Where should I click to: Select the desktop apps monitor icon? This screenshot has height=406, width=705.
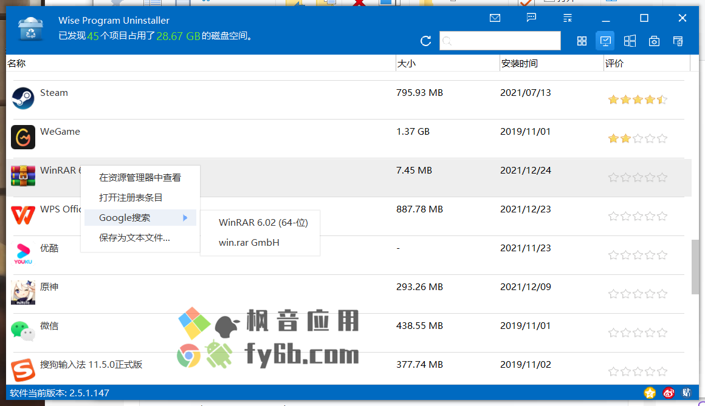pos(606,41)
